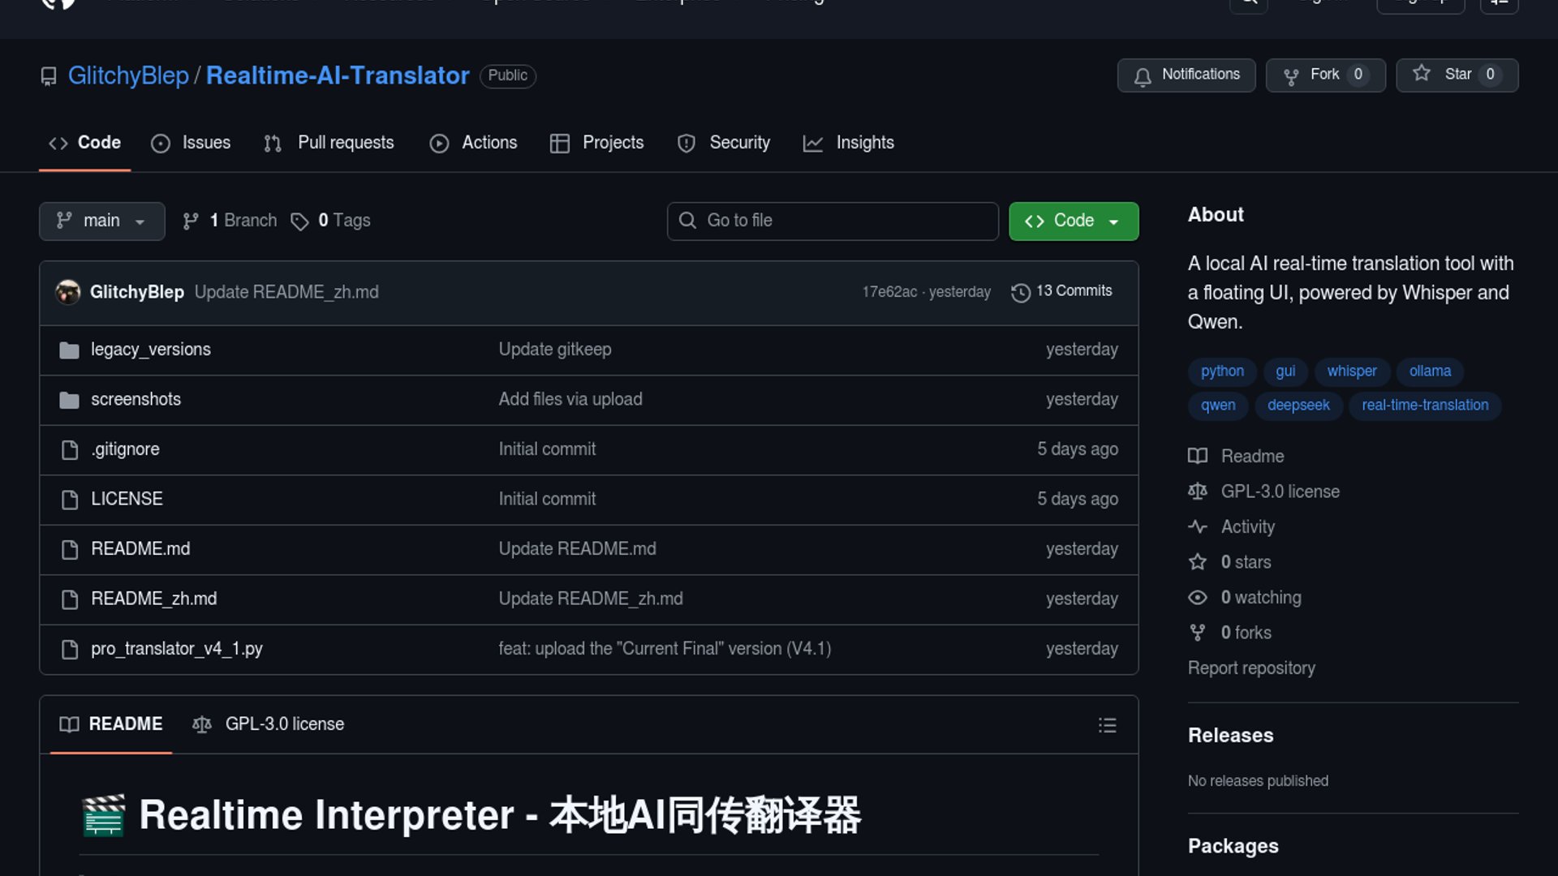Screen dimensions: 1558x876
Task: Click the GPL-3.0 license scales icon in About
Action: pyautogui.click(x=1198, y=492)
